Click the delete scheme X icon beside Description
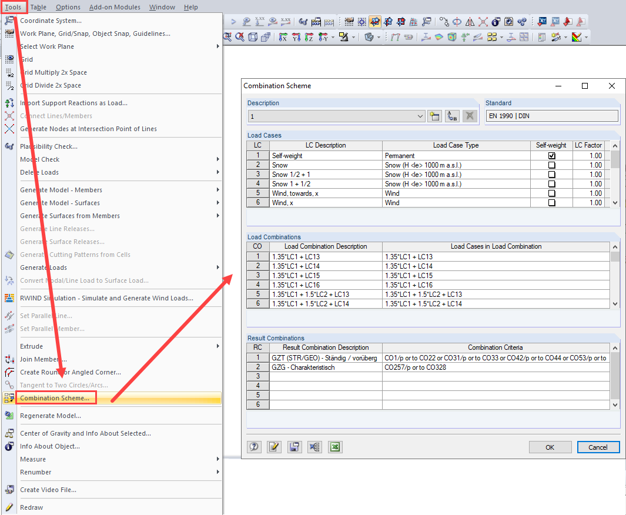 [x=470, y=116]
